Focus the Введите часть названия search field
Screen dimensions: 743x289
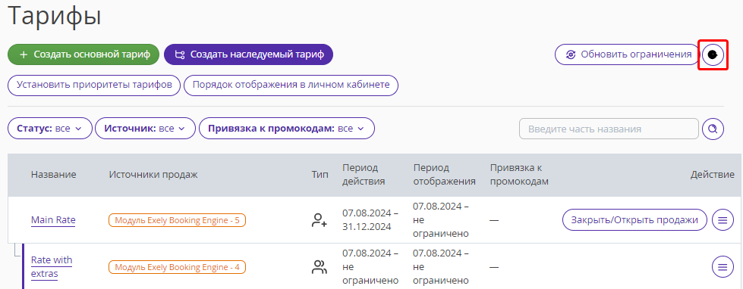point(609,129)
